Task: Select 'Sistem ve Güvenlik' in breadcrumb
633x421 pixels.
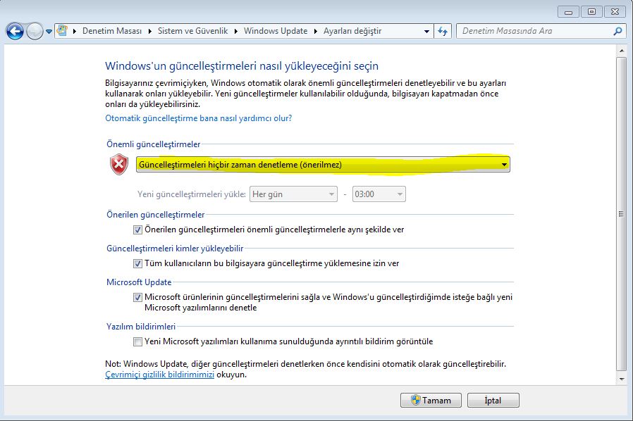Action: 193,31
